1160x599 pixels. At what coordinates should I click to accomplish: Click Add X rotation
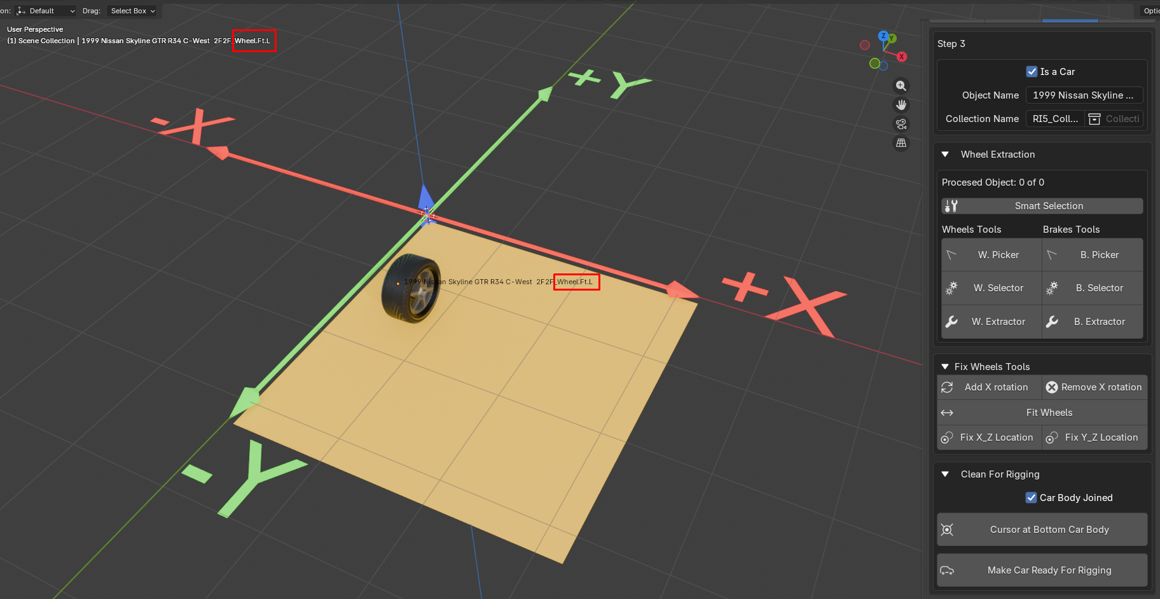(990, 387)
